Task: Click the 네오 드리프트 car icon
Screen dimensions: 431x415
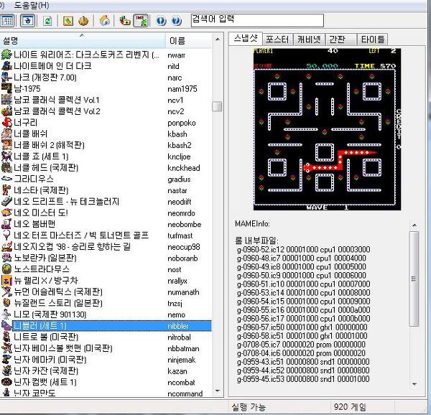Action: click(x=6, y=201)
